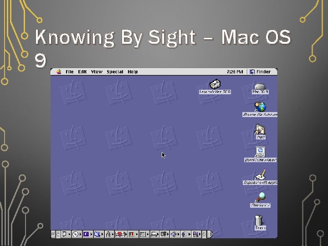The height and width of the screenshot is (246, 328).
Task: Open the Apple menu
Action: click(x=59, y=72)
